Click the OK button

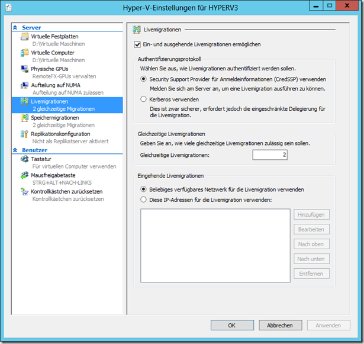point(232,325)
